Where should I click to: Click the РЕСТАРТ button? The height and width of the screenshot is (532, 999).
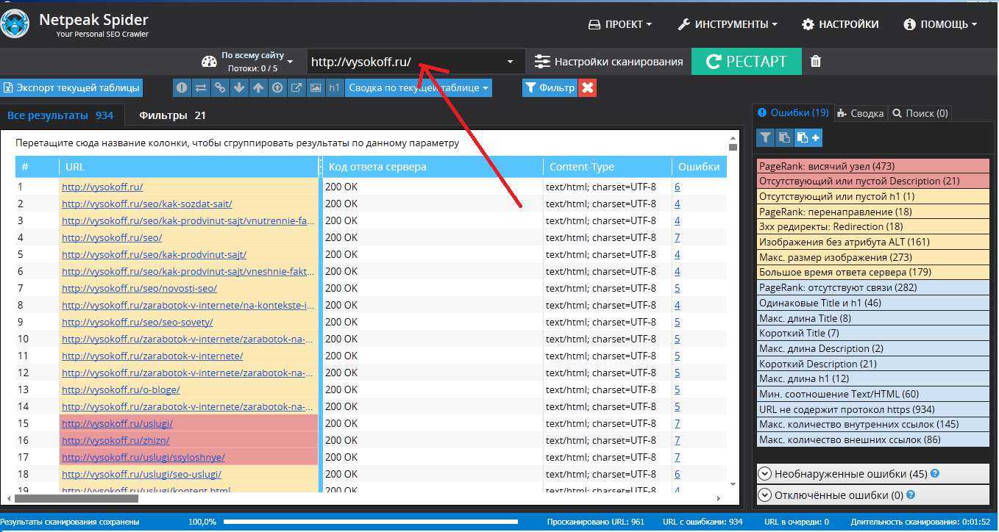click(746, 62)
